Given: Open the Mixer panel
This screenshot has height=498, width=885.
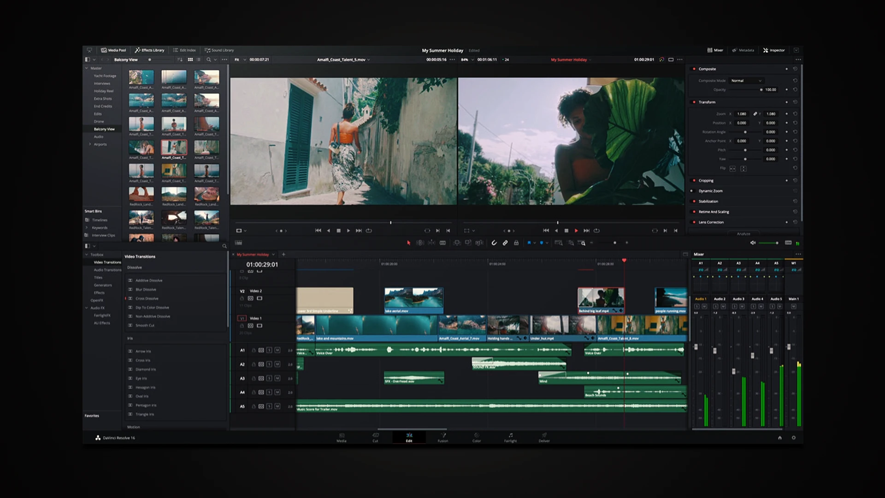Looking at the screenshot, I should click(x=715, y=50).
